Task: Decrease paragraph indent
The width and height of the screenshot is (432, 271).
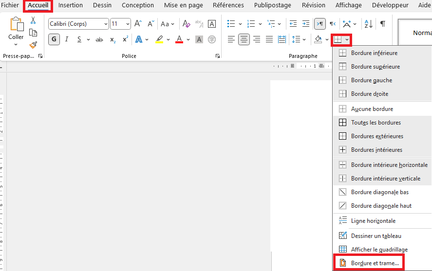Action: [293, 24]
